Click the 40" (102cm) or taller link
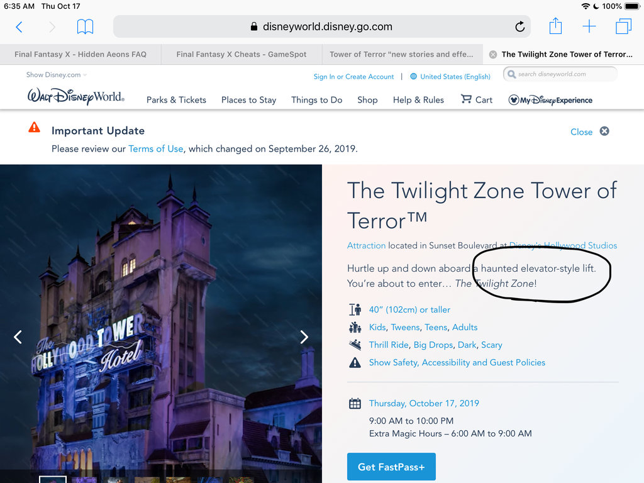Viewport: 644px width, 483px height. click(409, 309)
